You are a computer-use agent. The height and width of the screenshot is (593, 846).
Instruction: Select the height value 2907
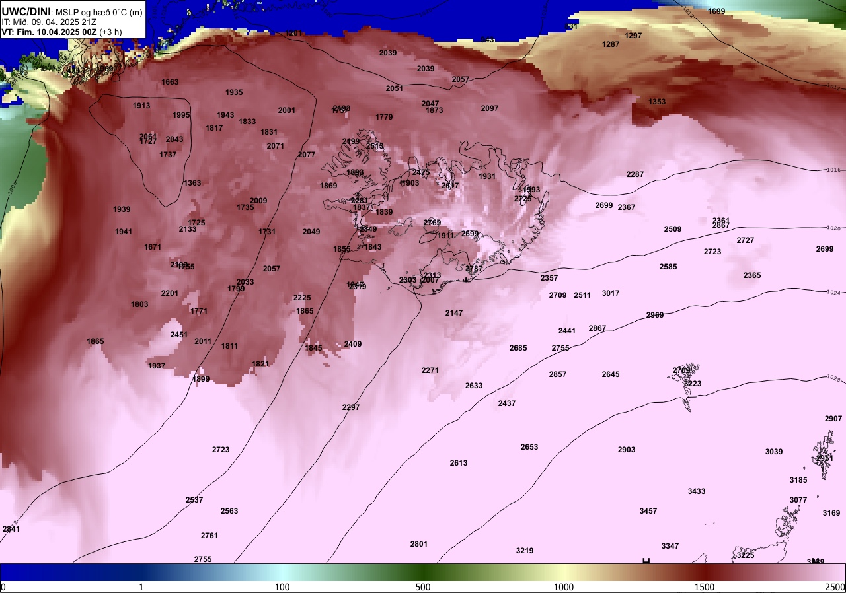(x=833, y=419)
